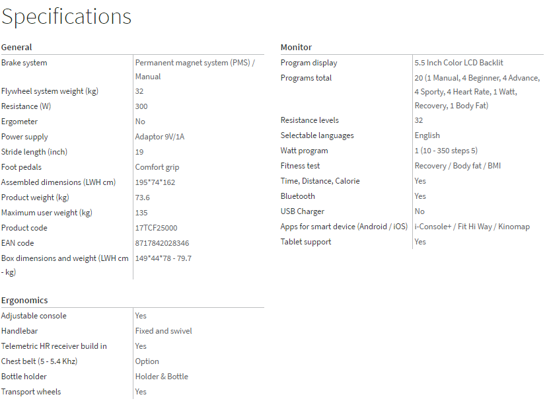Click the Ergonomics section header
This screenshot has height=405, width=549.
coord(24,300)
